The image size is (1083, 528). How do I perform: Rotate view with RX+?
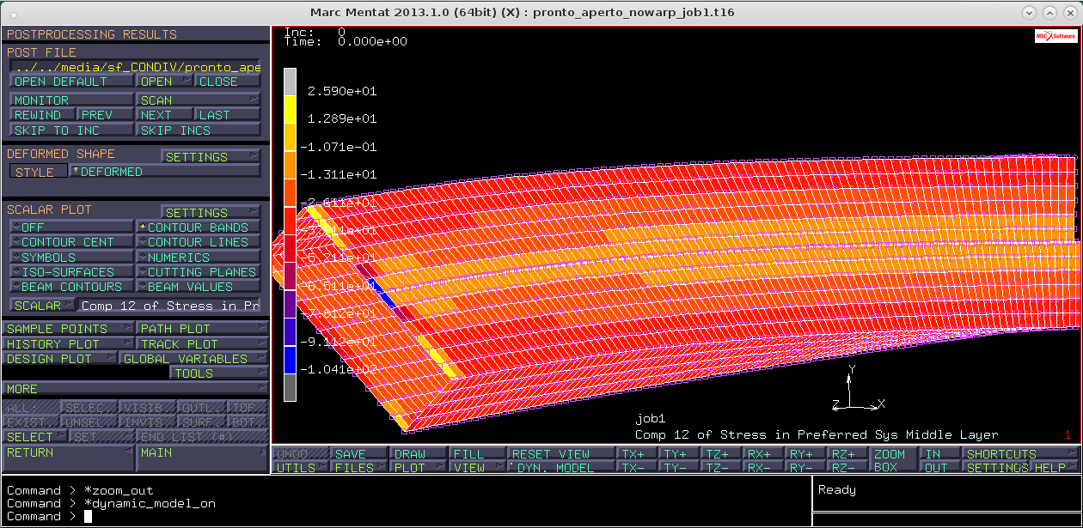[764, 453]
